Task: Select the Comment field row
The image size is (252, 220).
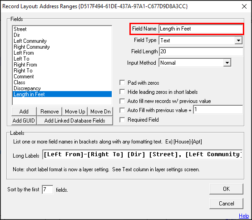Action: 62,77
